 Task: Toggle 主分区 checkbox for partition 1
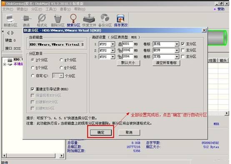tap(183, 44)
